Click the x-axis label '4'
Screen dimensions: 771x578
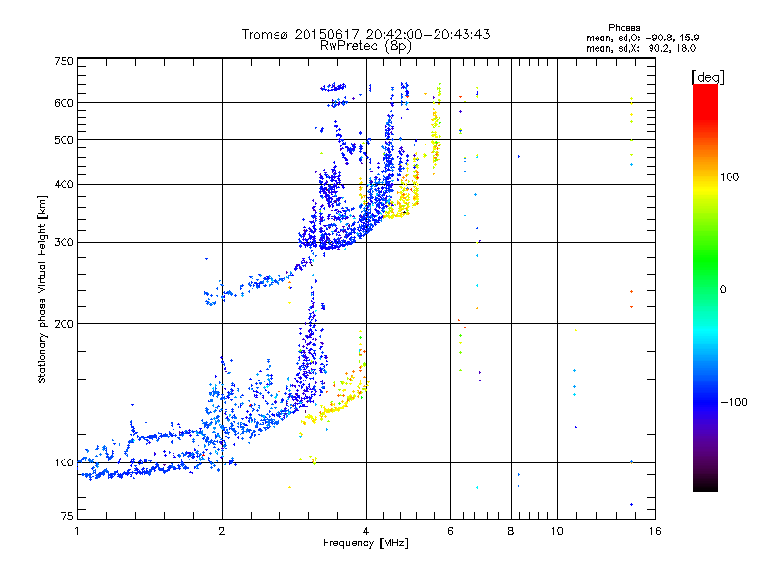coord(366,531)
